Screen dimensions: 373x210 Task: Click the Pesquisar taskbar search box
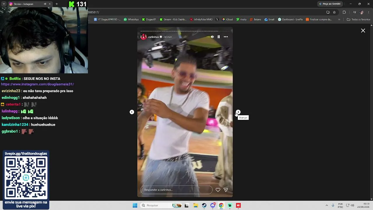(161, 205)
